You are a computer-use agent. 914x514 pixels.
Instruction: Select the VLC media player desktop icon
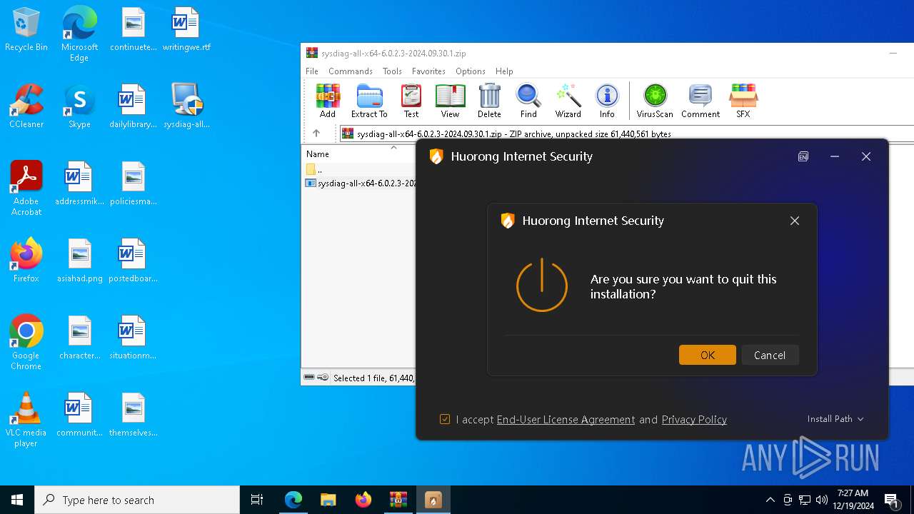[26, 419]
